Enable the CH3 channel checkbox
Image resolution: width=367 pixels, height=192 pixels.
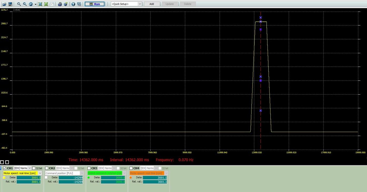pyautogui.click(x=89, y=168)
